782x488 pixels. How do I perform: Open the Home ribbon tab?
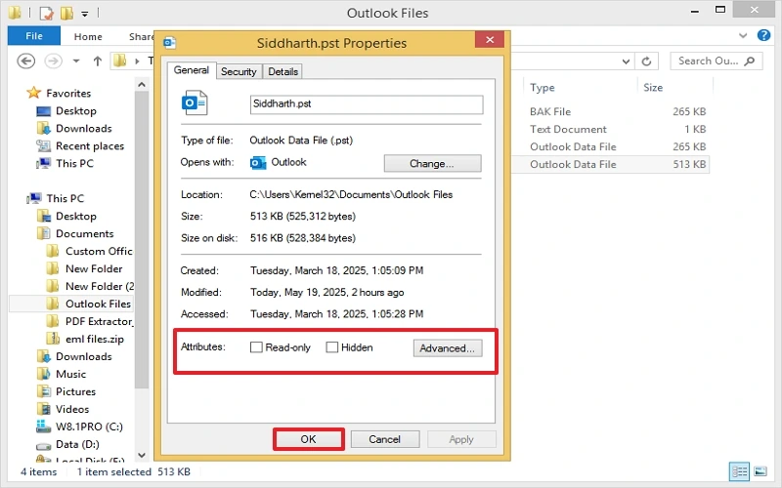click(x=88, y=36)
